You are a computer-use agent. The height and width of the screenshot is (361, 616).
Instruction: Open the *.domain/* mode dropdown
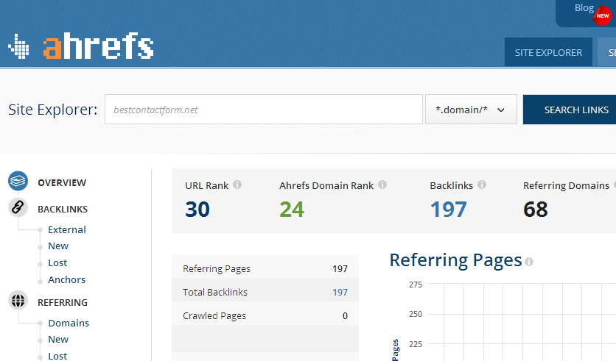pyautogui.click(x=471, y=110)
